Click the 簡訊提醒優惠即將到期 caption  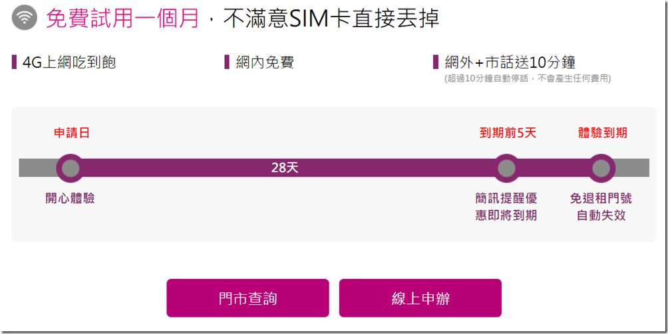[x=506, y=207]
